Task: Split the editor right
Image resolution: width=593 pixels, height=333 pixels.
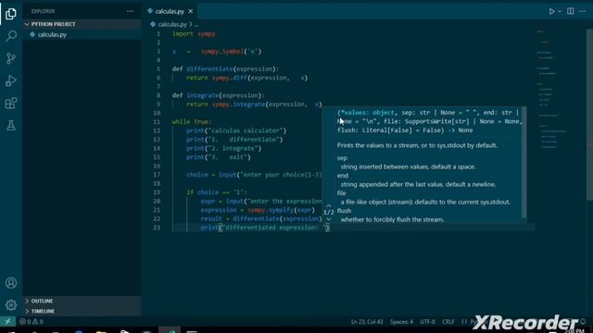Action: click(x=571, y=11)
